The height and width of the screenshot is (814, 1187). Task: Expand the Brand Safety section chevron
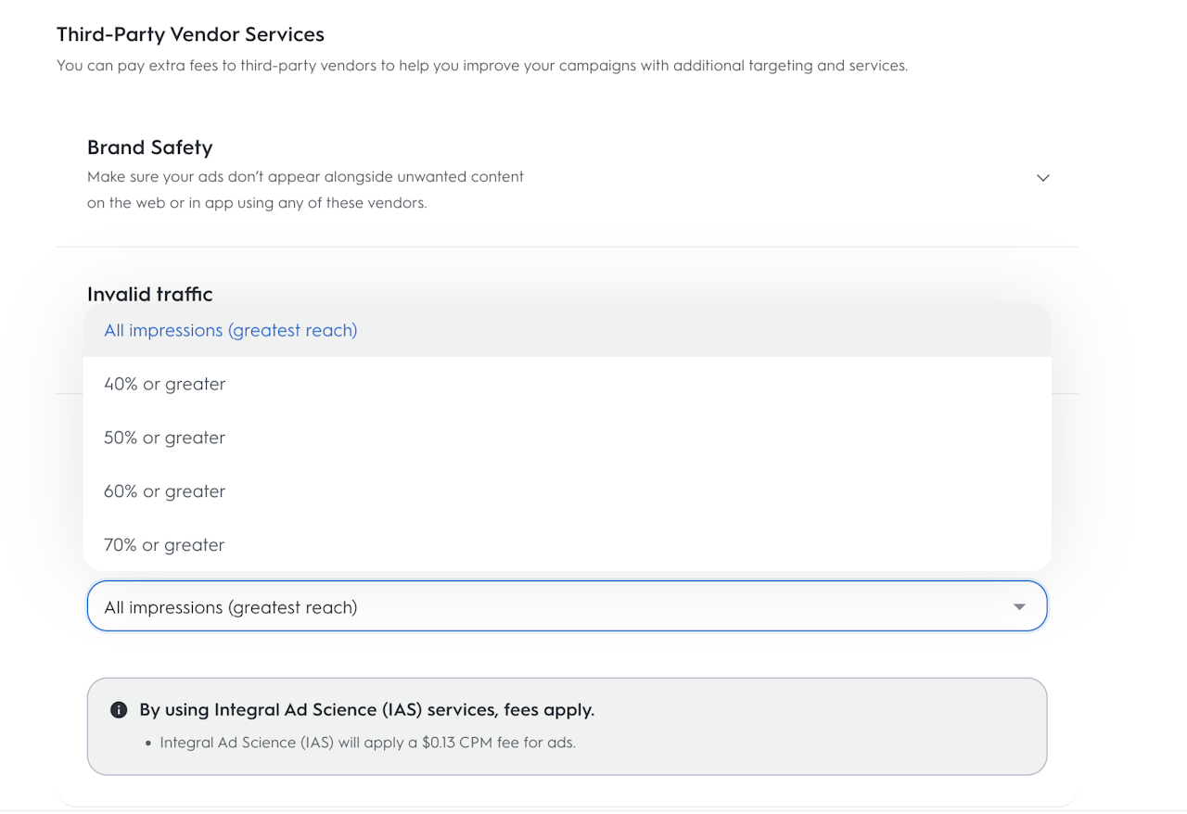click(1043, 178)
